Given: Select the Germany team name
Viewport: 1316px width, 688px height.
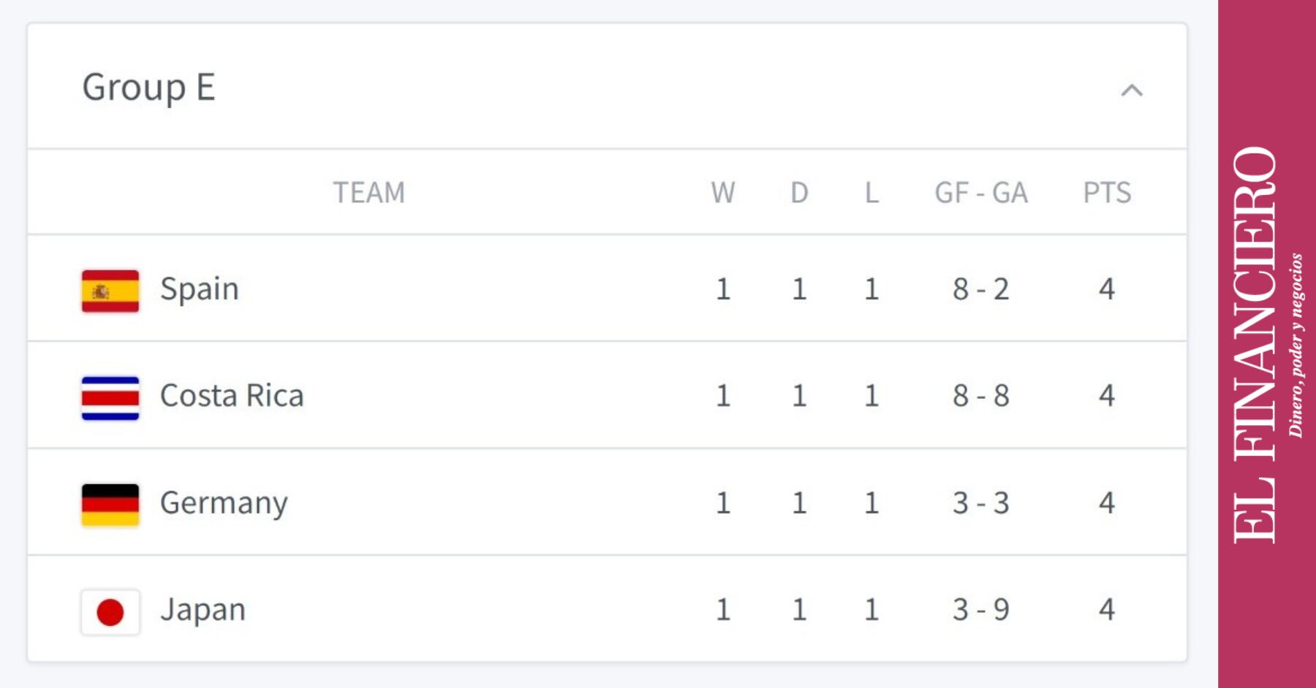Looking at the screenshot, I should click(x=224, y=503).
